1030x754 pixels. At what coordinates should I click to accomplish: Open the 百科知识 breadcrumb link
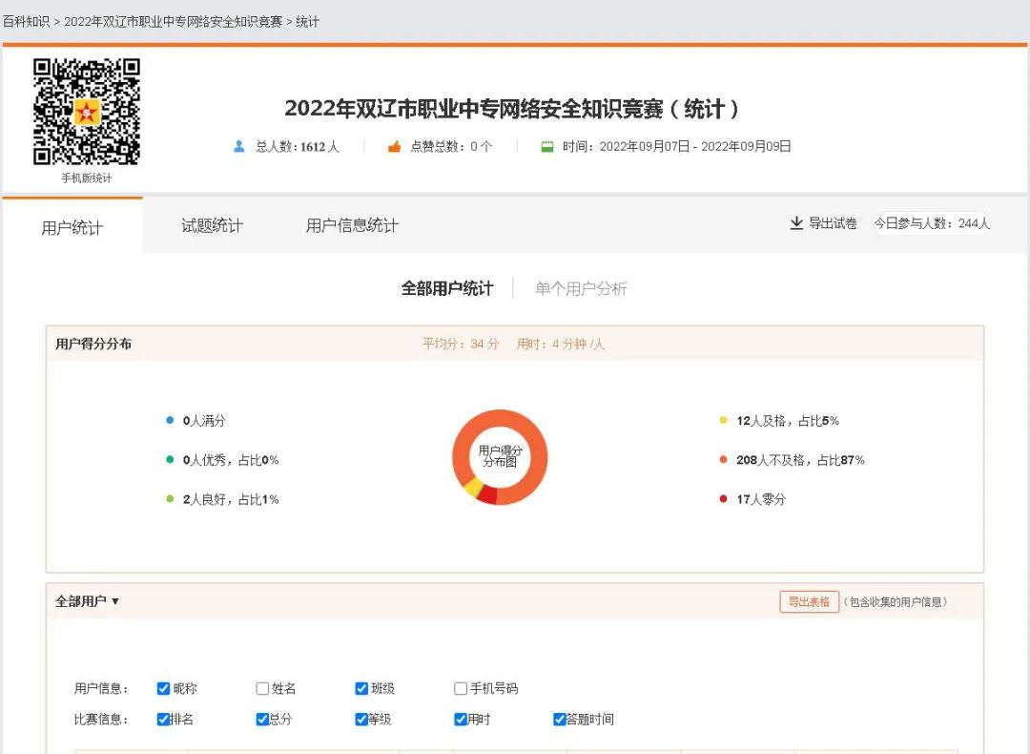(x=26, y=21)
